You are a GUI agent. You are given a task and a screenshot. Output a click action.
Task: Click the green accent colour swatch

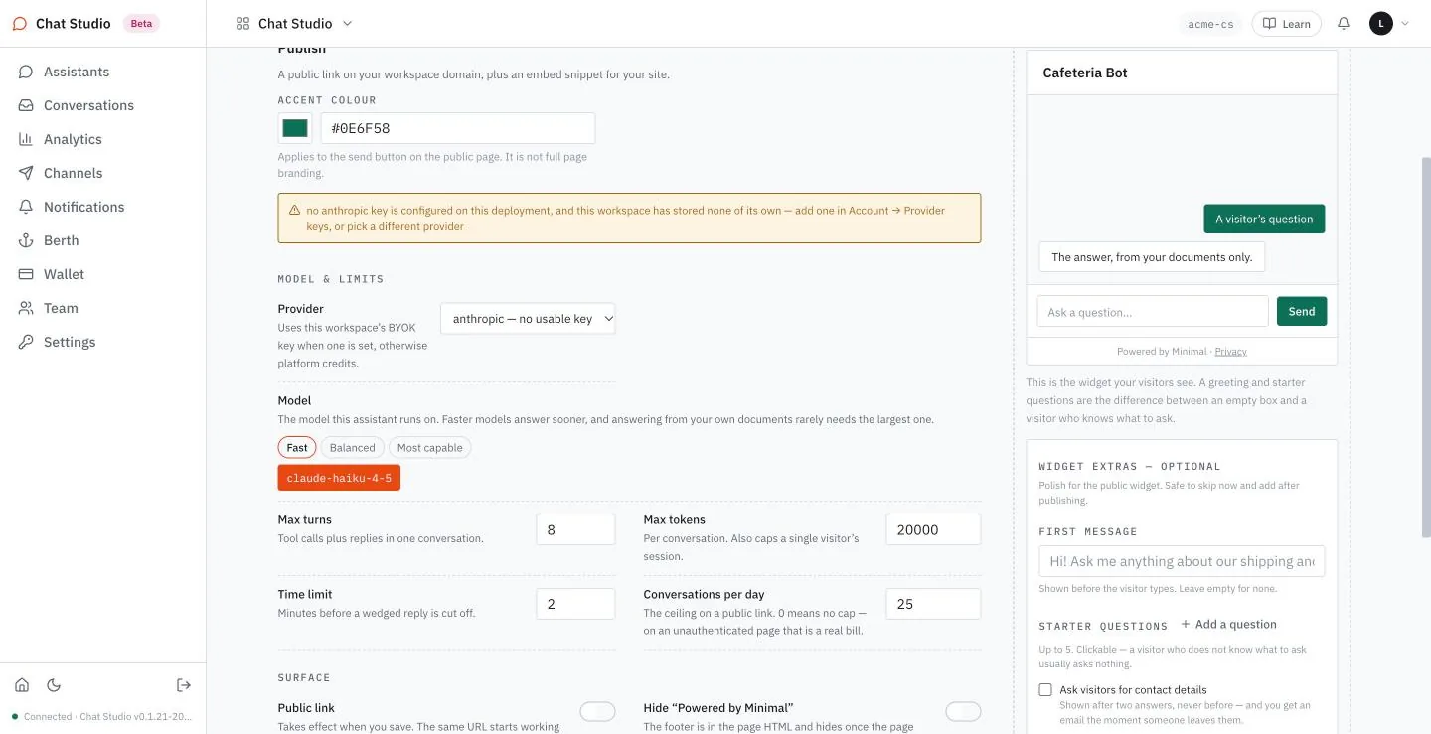[x=295, y=128]
